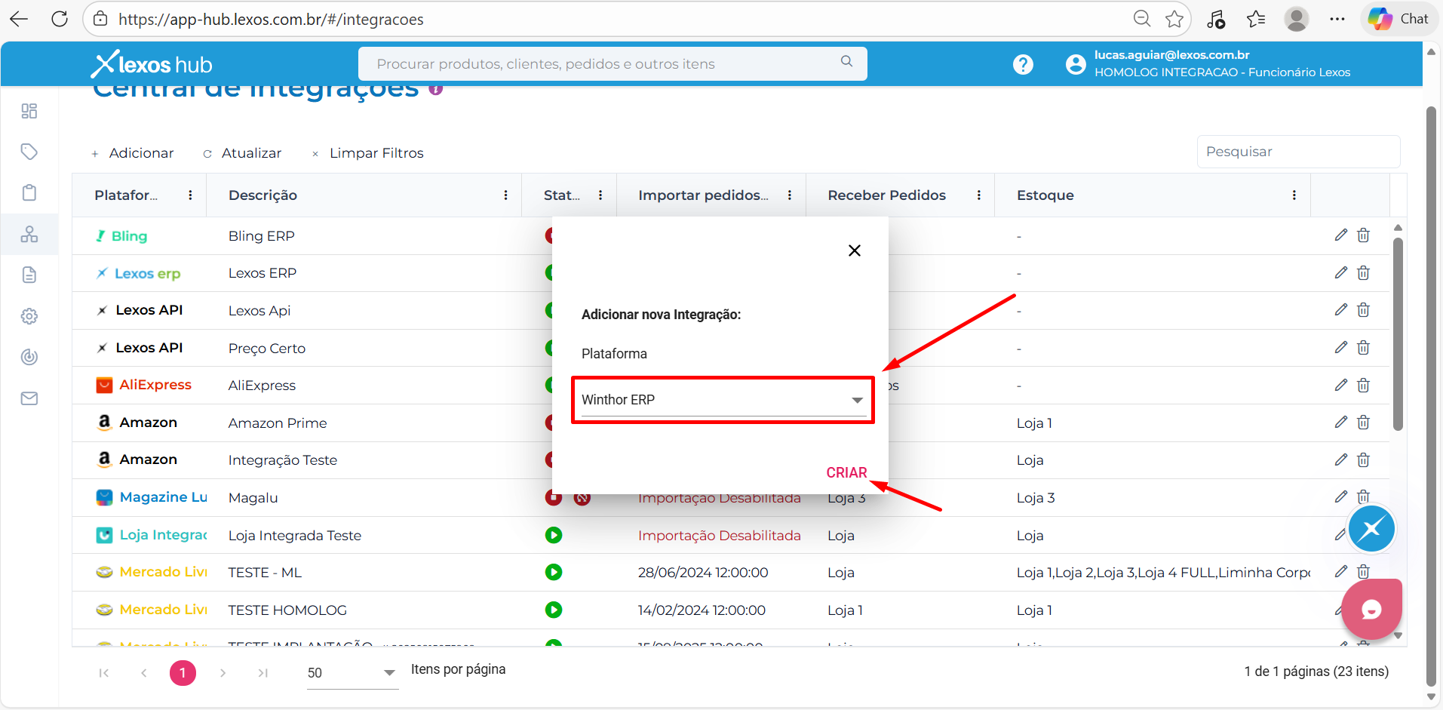
Task: Edit the Bling ERP integration
Action: (x=1340, y=235)
